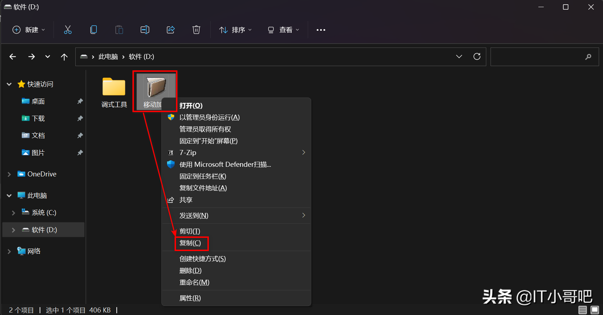
Task: Go back with the left arrow
Action: 13,56
